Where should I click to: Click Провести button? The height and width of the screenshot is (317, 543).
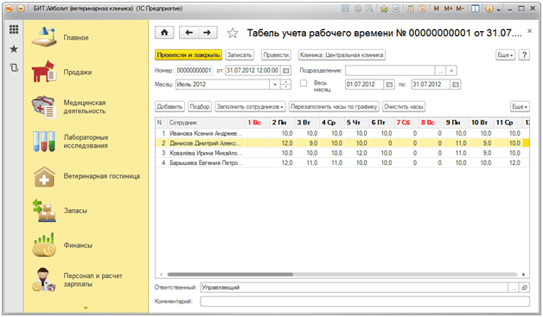tap(276, 55)
